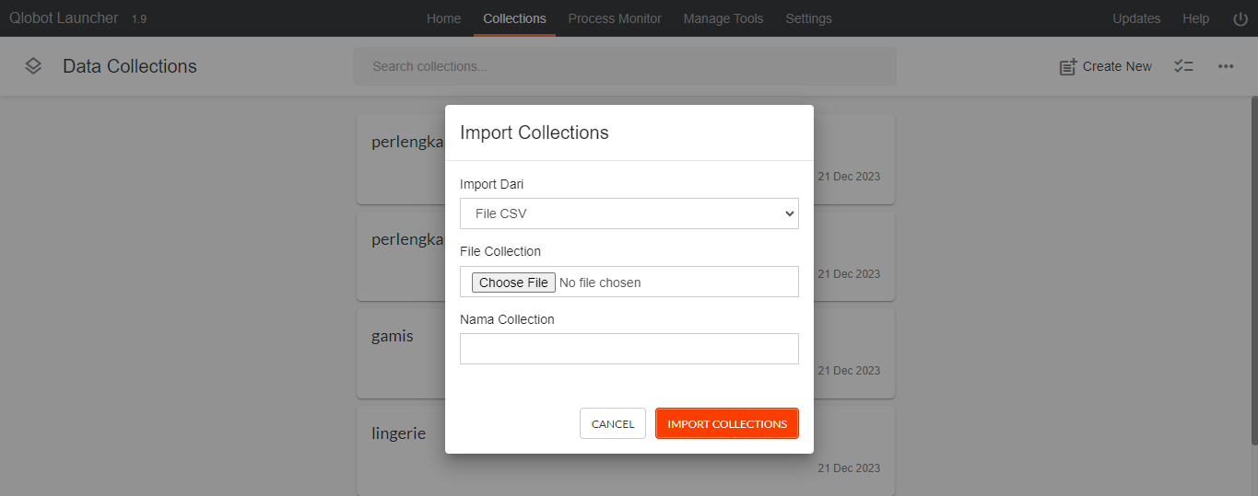Viewport: 1258px width, 496px height.
Task: Open the Process Monitor tab
Action: click(x=615, y=18)
